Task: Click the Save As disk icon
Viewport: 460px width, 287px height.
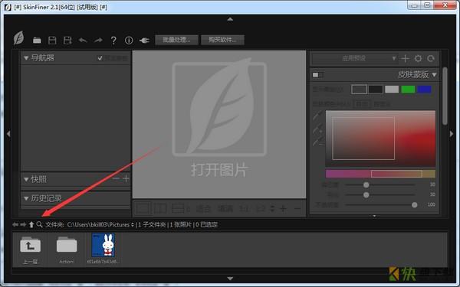Action: tap(67, 41)
